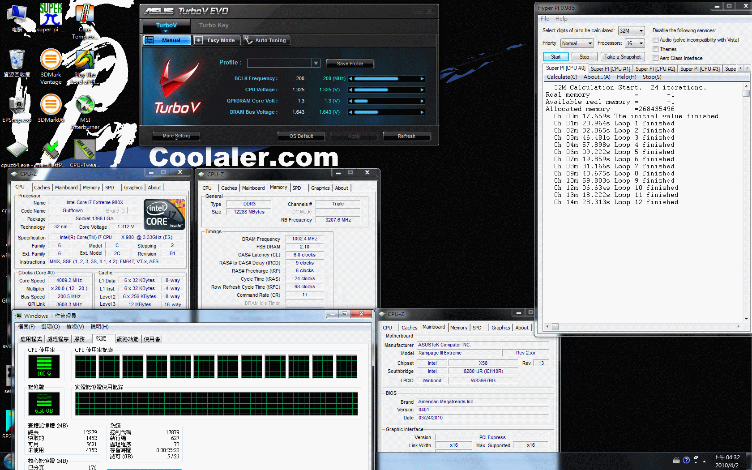This screenshot has height=470, width=752.
Task: Click Save Profile button in TurboV
Action: coord(350,64)
